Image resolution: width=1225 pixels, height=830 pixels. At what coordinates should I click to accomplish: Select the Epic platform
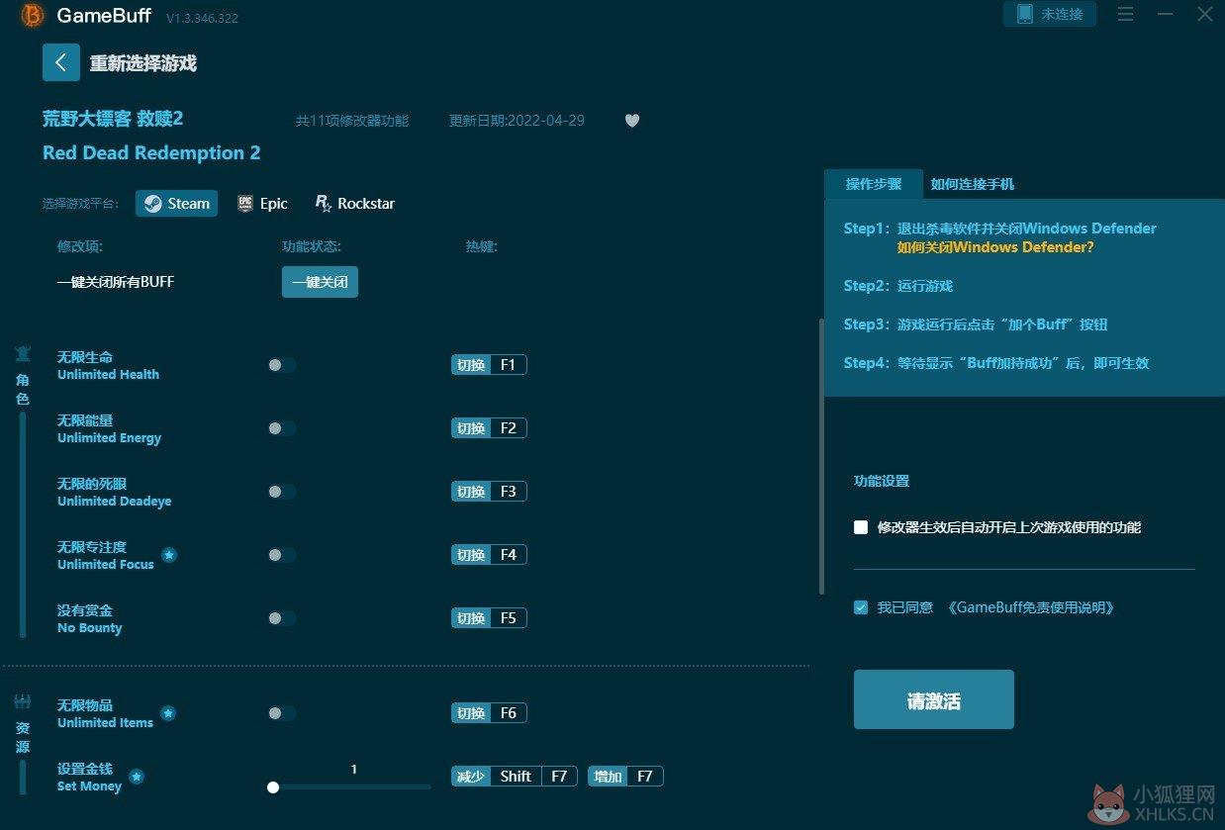[263, 204]
